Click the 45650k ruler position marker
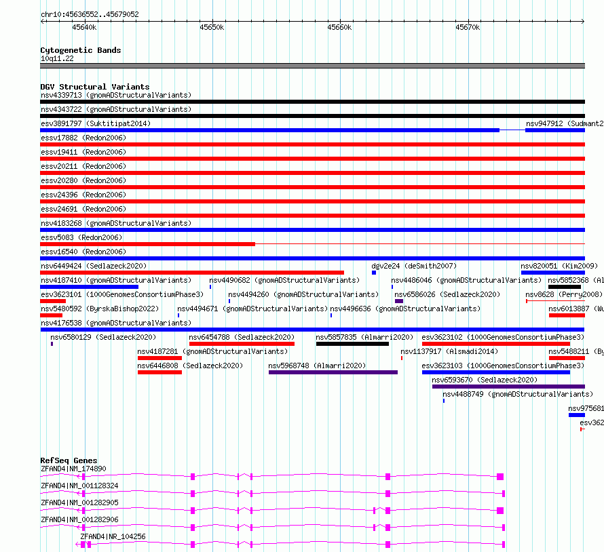The image size is (604, 552). coord(212,27)
